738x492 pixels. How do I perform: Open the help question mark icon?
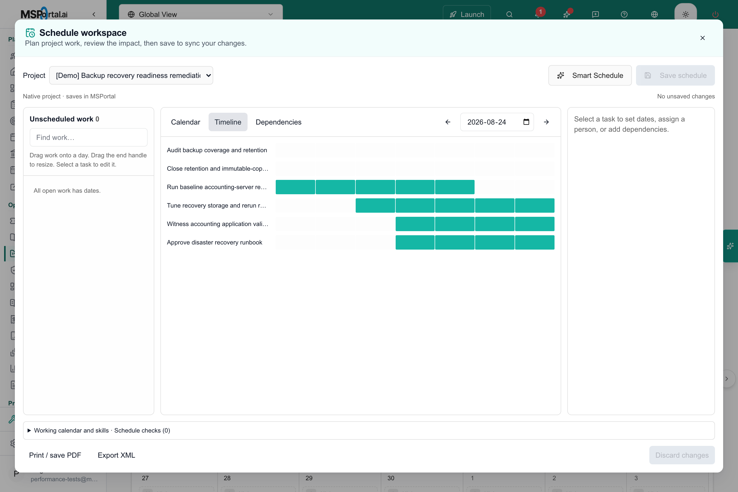(x=624, y=14)
